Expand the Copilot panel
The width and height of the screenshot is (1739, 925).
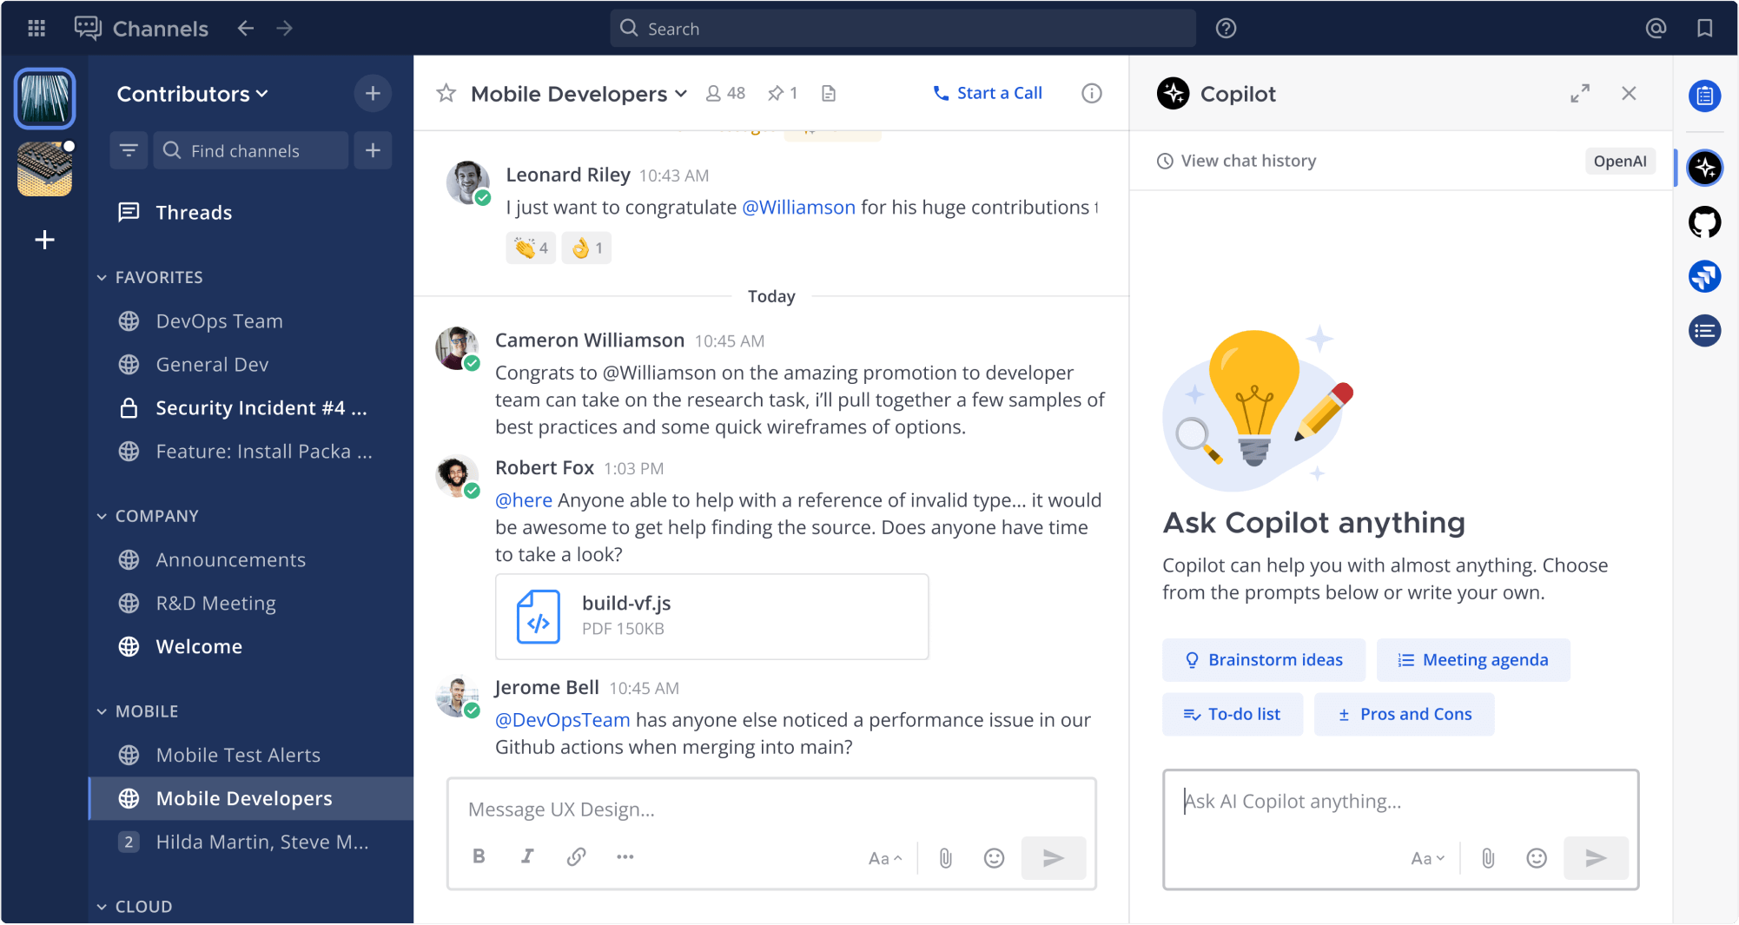click(1580, 93)
